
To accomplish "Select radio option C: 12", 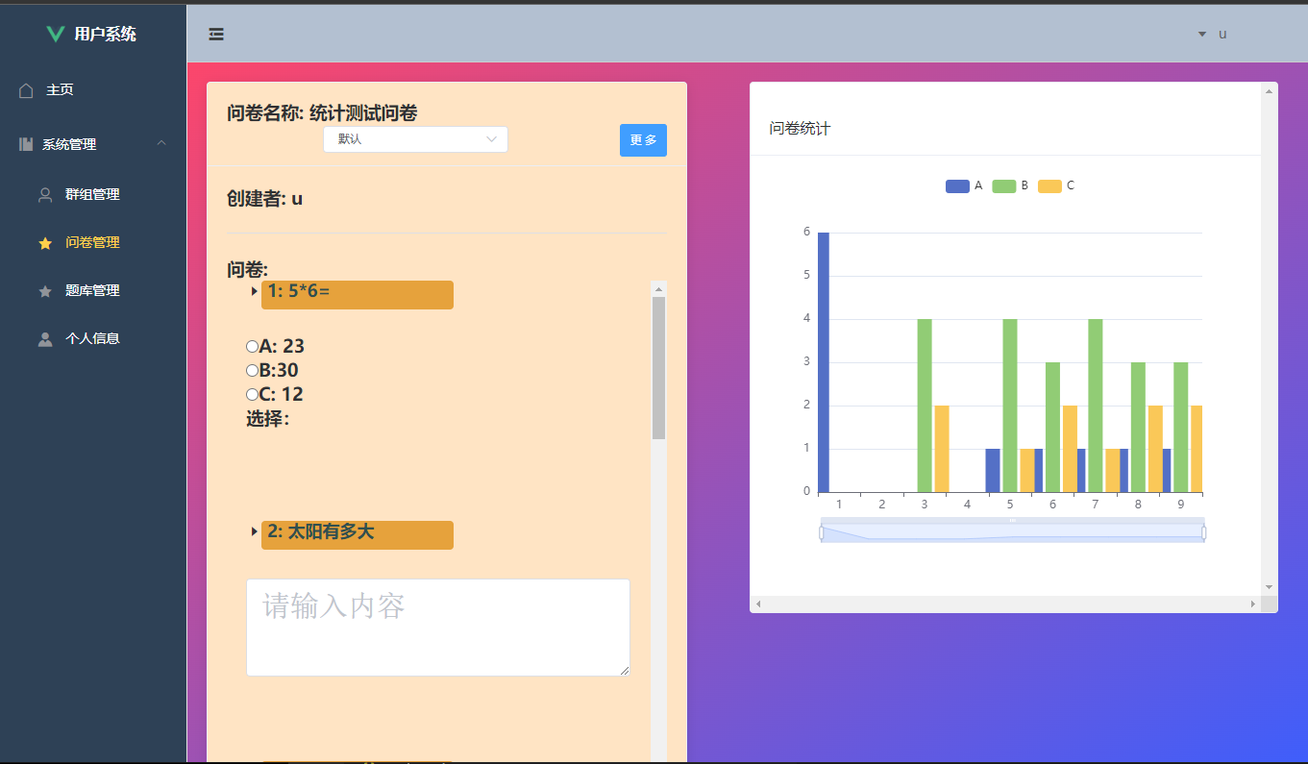I will 252,394.
